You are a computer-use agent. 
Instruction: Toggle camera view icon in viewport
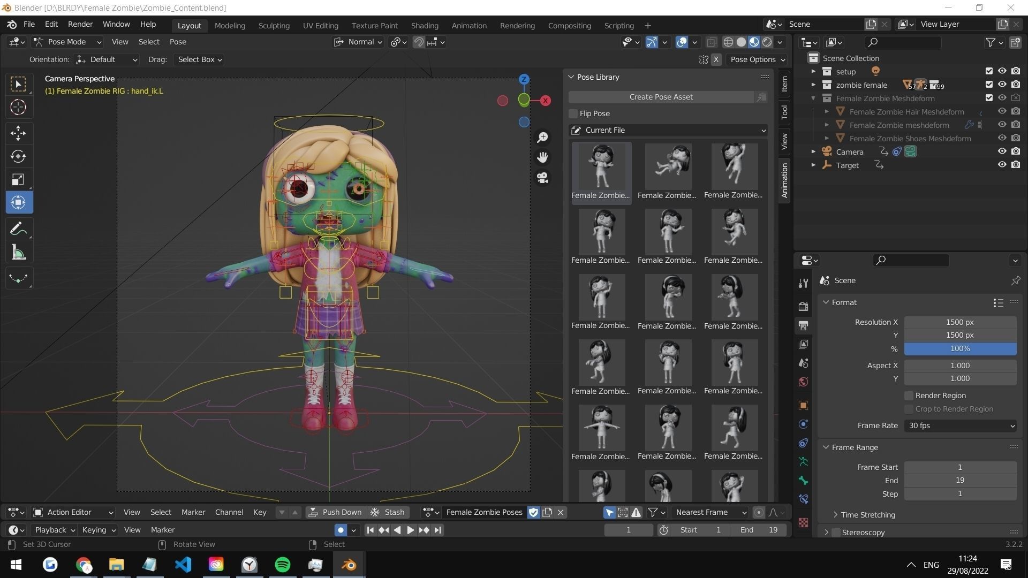542,178
